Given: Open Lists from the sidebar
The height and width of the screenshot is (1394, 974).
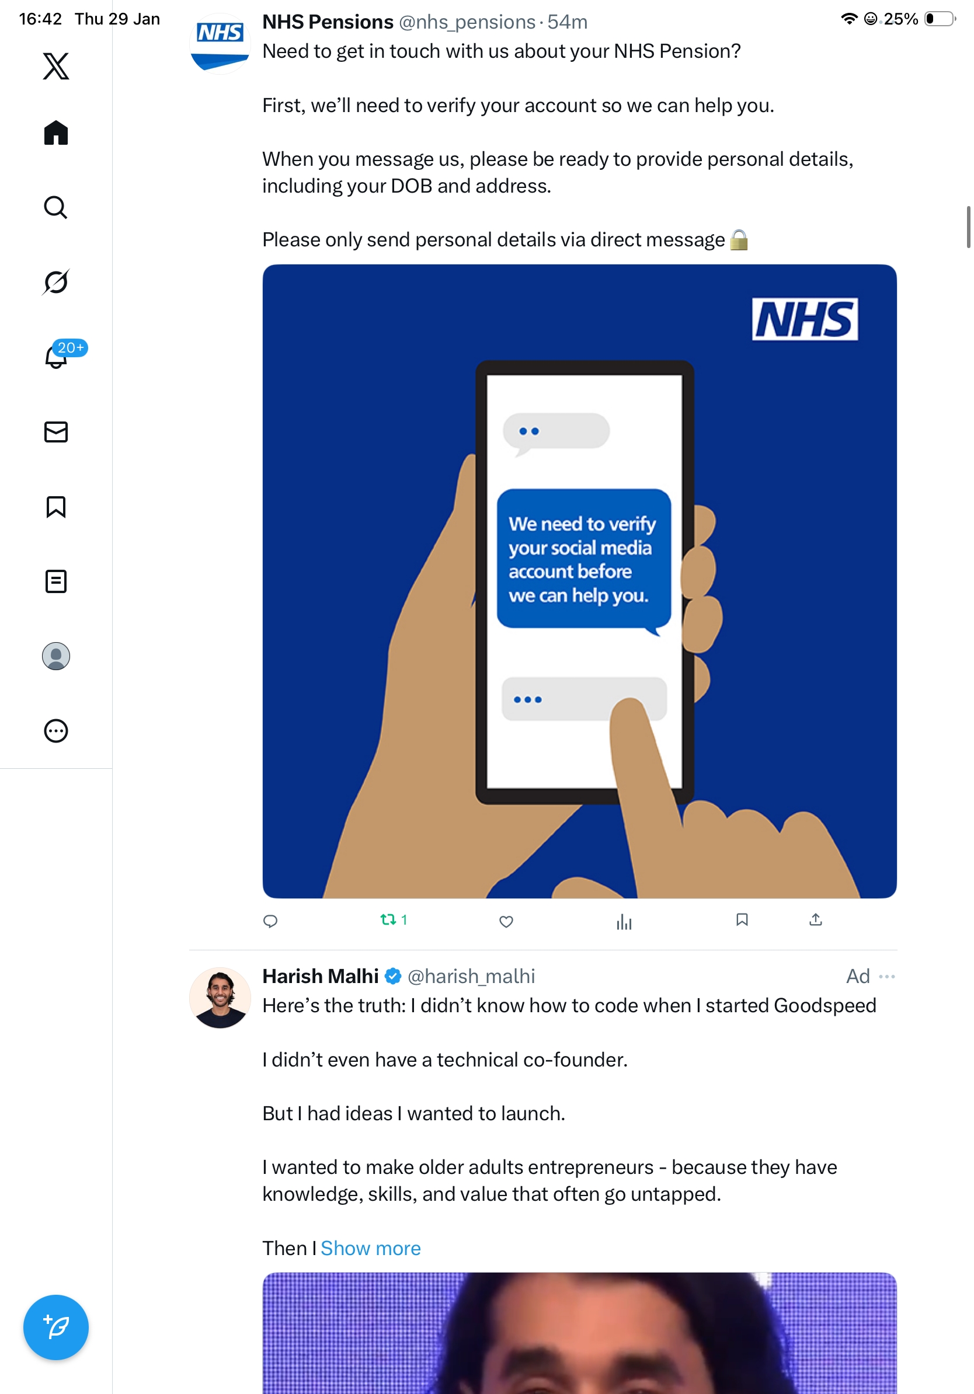Looking at the screenshot, I should click(x=56, y=581).
